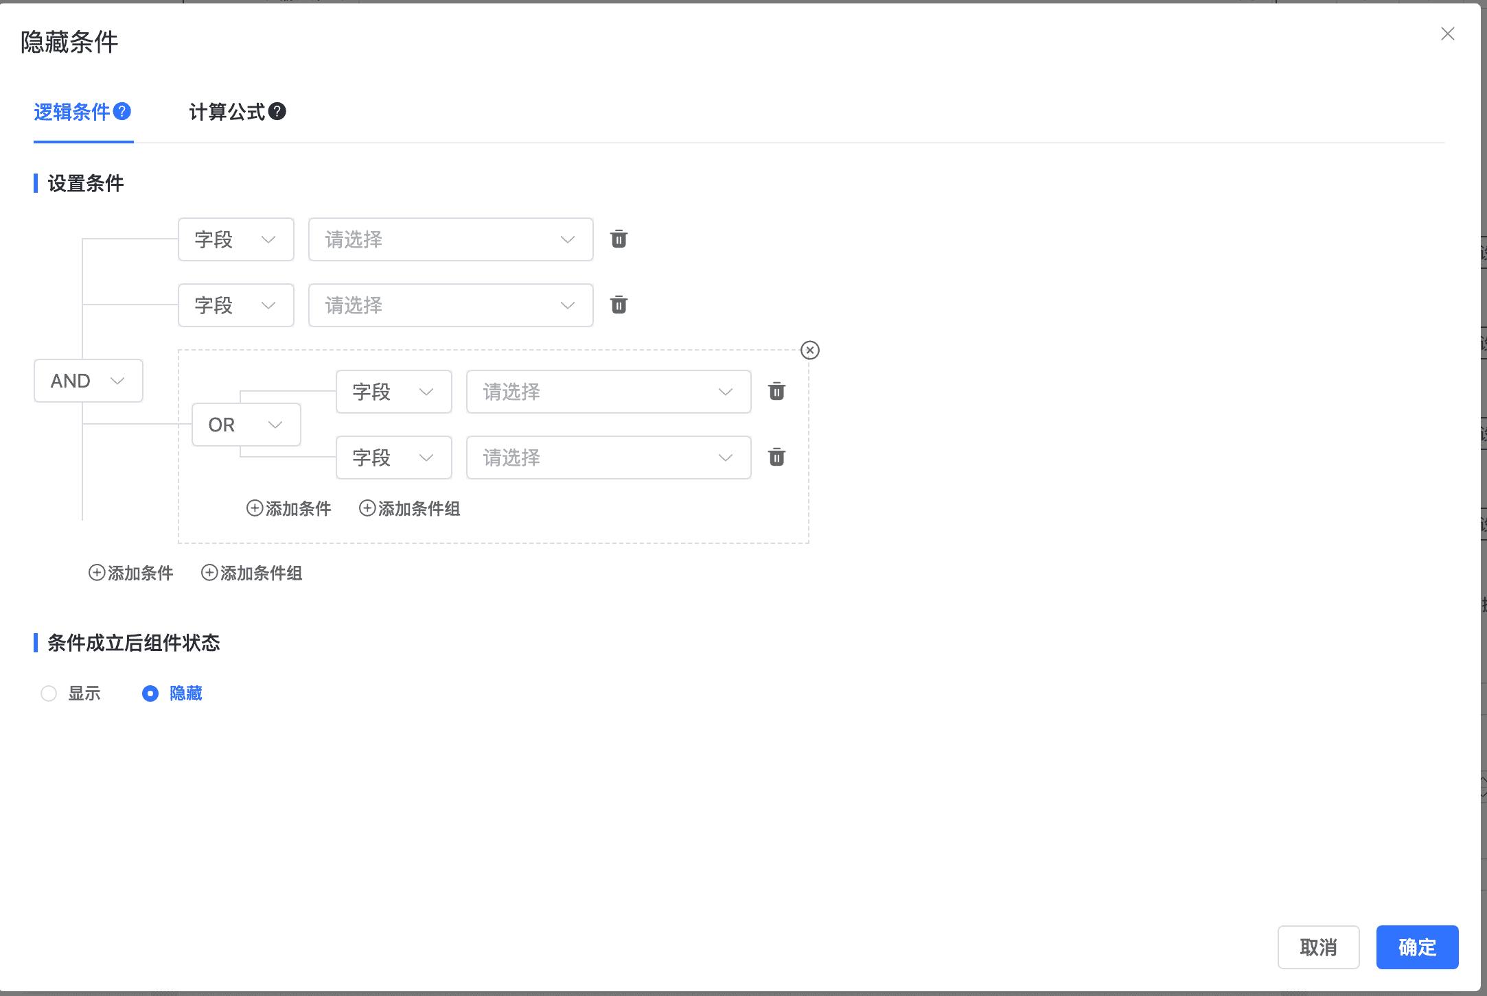This screenshot has height=996, width=1487.
Task: Open the AND logic operator dropdown
Action: click(89, 381)
